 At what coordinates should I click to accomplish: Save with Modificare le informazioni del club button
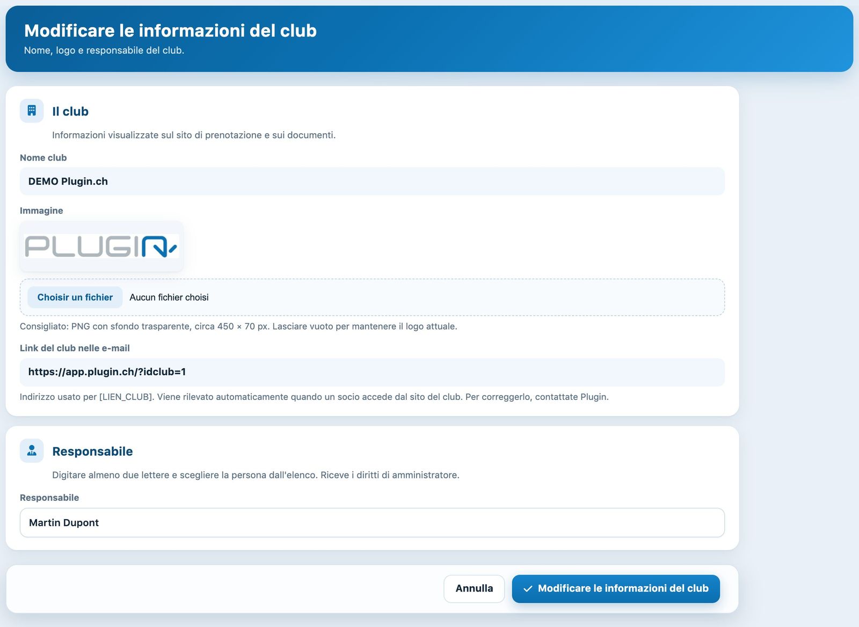point(616,588)
